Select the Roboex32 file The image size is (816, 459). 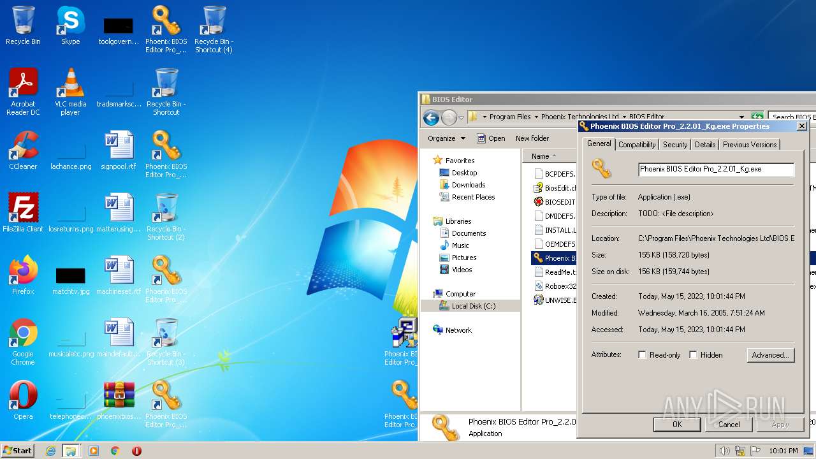click(x=555, y=286)
